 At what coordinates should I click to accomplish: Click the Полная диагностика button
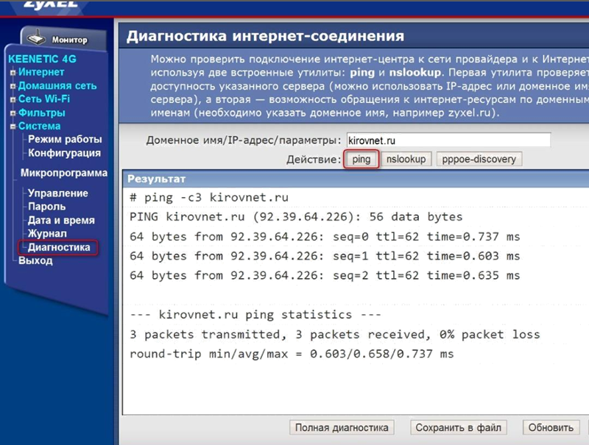(342, 428)
